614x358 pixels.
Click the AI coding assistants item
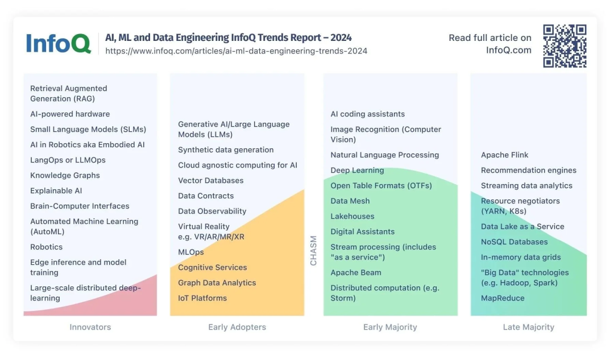click(x=368, y=114)
